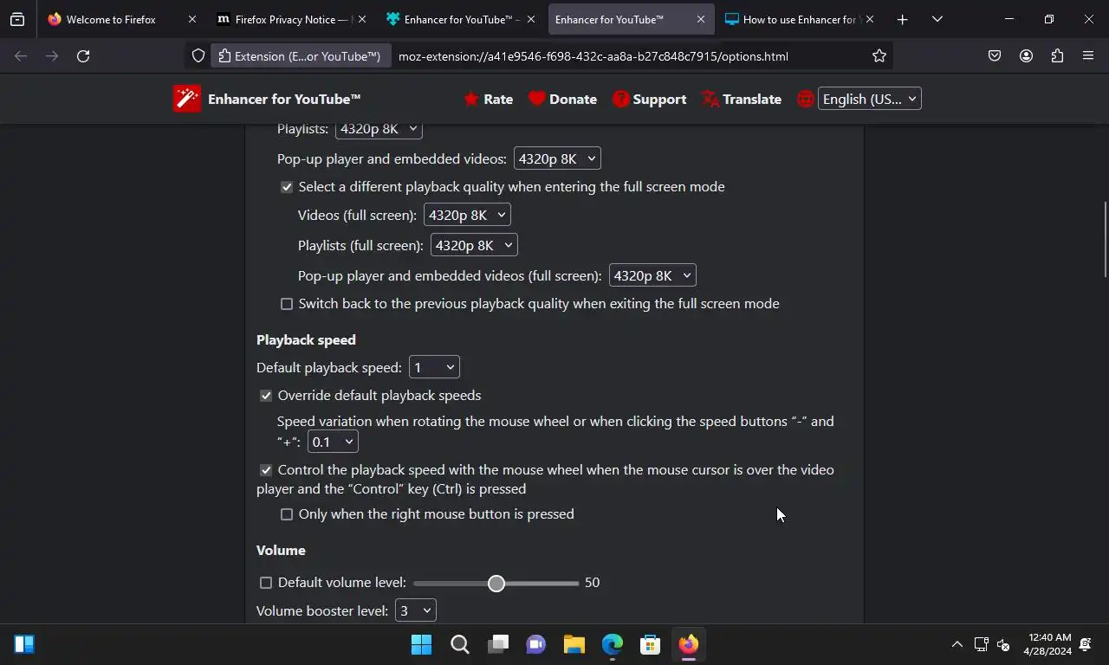The width and height of the screenshot is (1109, 665).
Task: Click the Rate star icon
Action: (471, 99)
